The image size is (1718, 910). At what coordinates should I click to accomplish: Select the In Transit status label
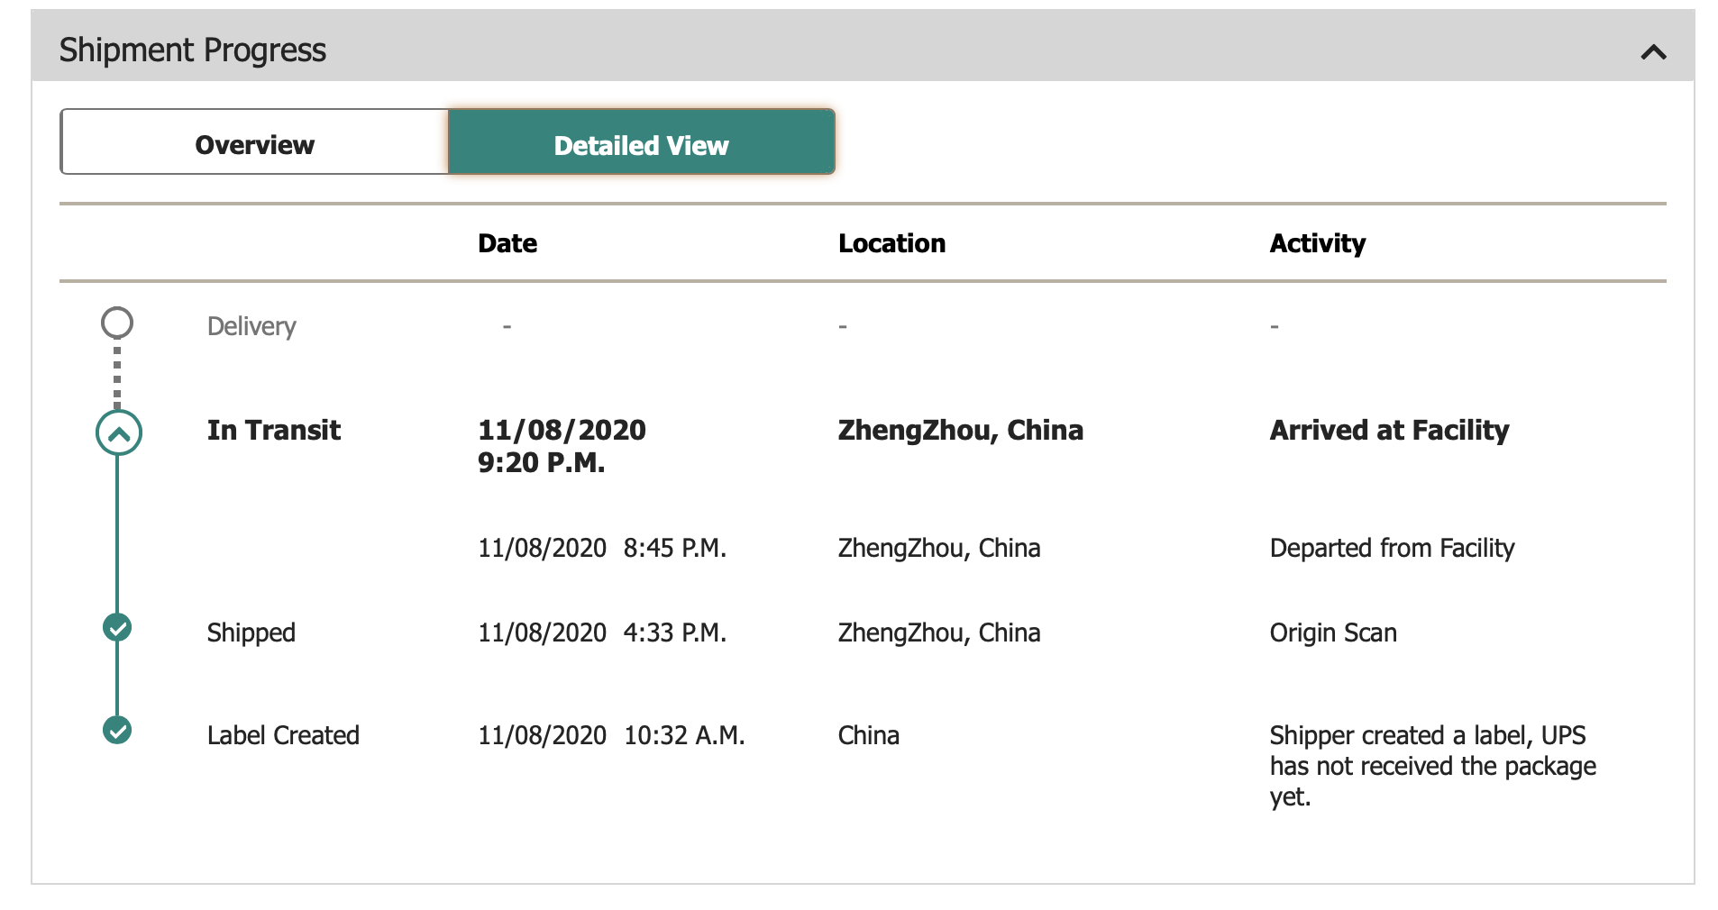[x=274, y=430]
